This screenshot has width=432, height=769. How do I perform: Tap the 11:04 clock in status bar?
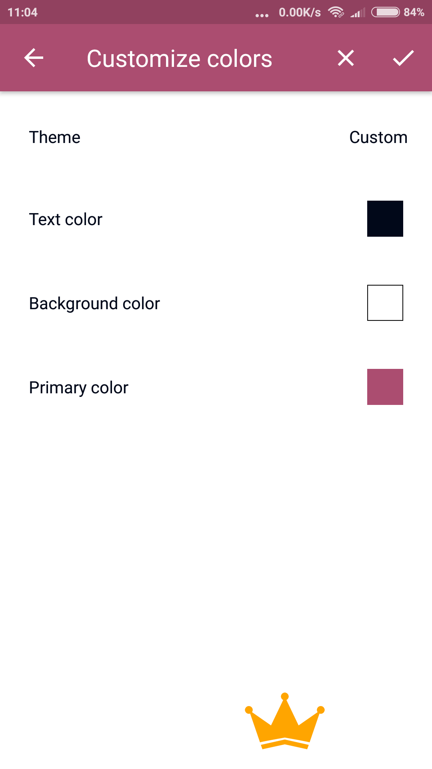click(22, 12)
